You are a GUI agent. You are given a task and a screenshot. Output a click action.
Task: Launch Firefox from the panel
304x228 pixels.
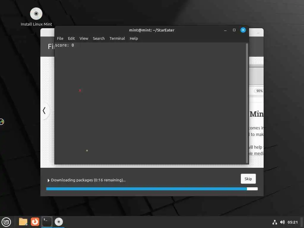(x=35, y=222)
